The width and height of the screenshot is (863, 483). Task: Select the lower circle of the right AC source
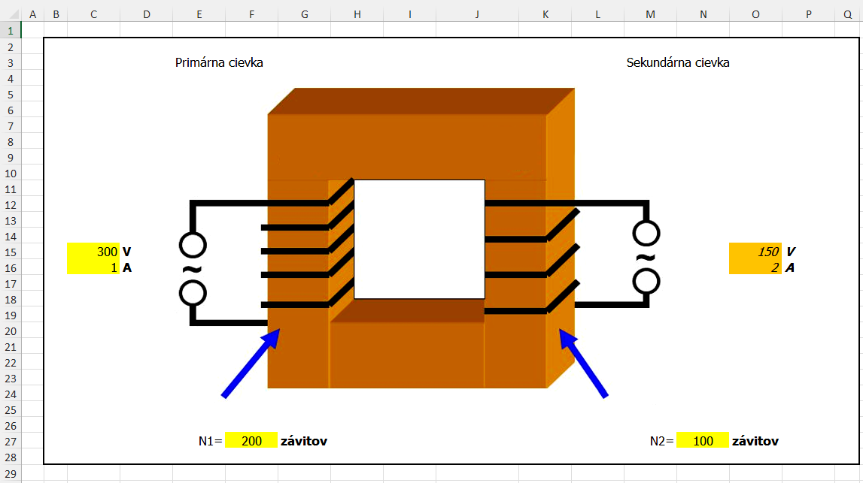pos(646,282)
